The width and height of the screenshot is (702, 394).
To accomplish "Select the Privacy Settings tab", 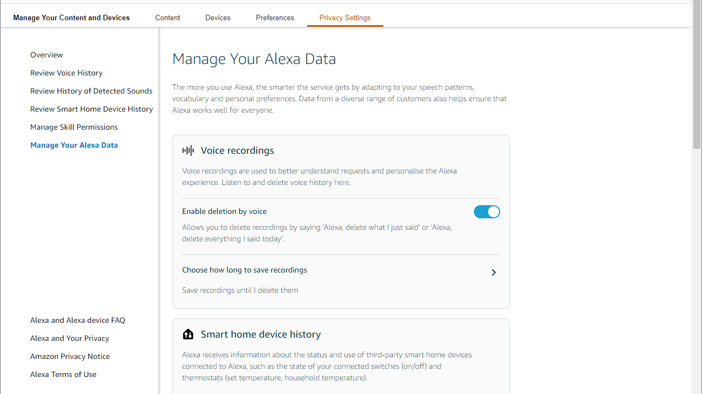I will click(x=345, y=18).
